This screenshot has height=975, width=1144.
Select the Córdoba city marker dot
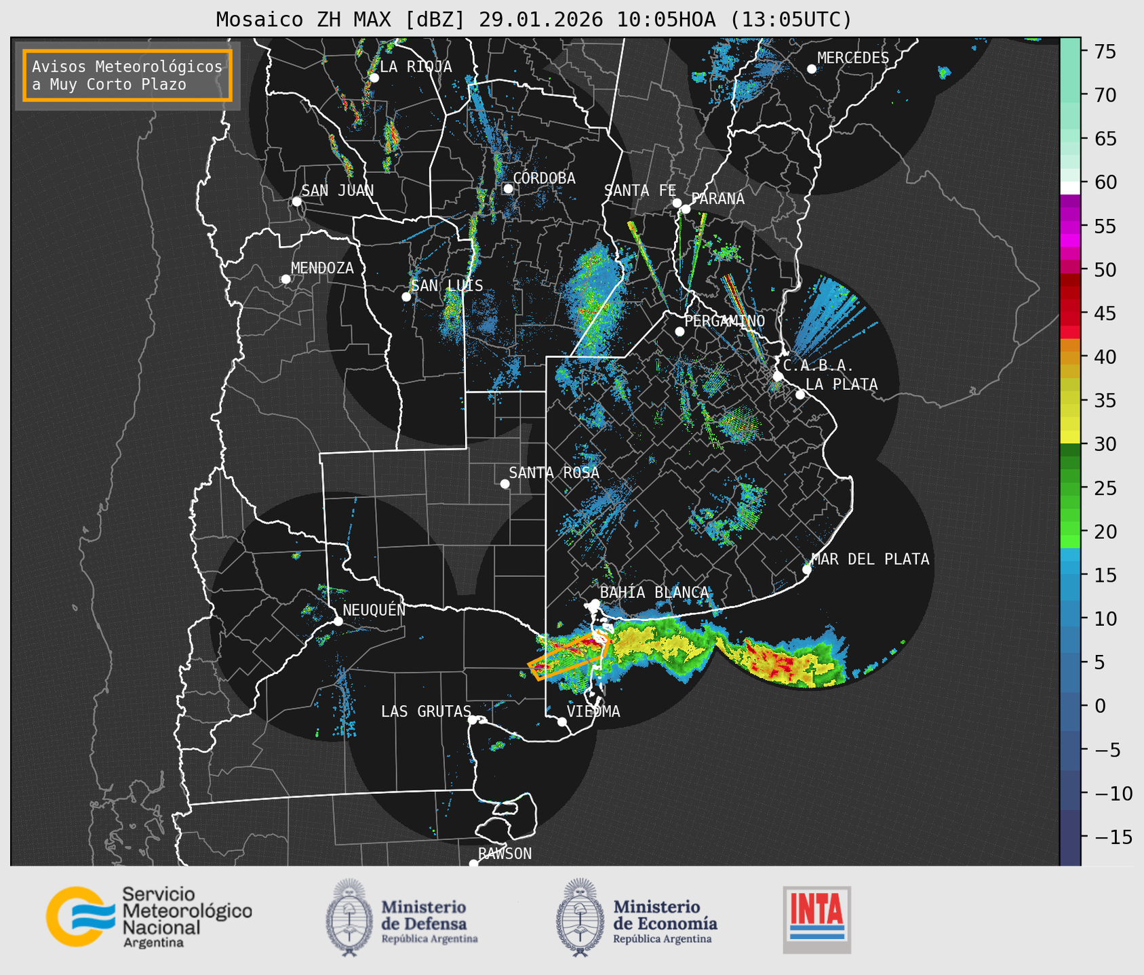508,188
